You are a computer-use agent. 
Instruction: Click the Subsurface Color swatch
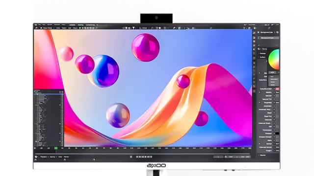[x=277, y=89]
